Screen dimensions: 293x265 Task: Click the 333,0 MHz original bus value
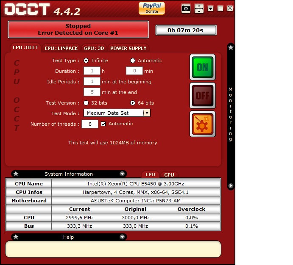click(135, 226)
